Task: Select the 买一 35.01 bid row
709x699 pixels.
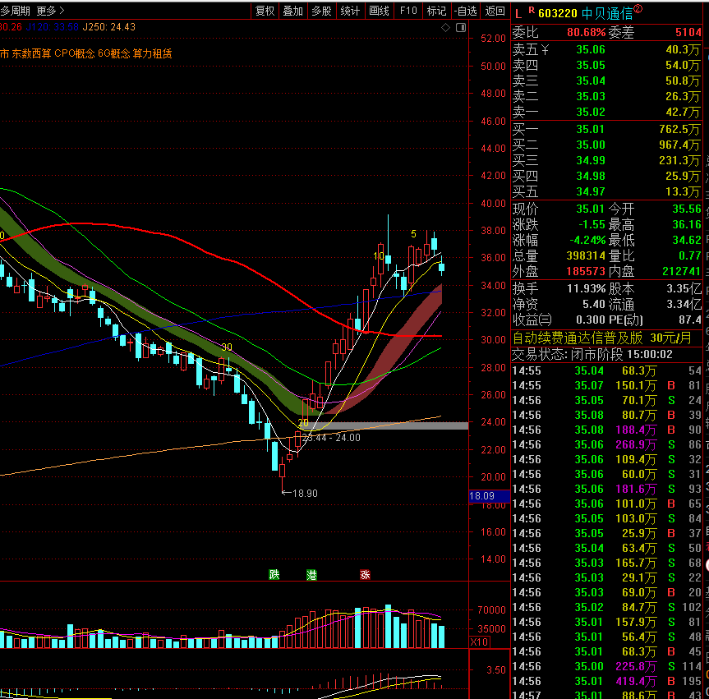Action: click(x=606, y=129)
